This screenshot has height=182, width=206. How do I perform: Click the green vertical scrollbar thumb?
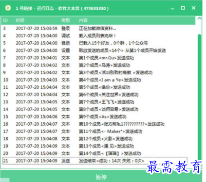click(x=200, y=99)
